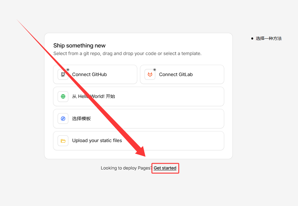Viewport: 298px width, 206px height.
Task: Click the green globe icon
Action: 63,96
